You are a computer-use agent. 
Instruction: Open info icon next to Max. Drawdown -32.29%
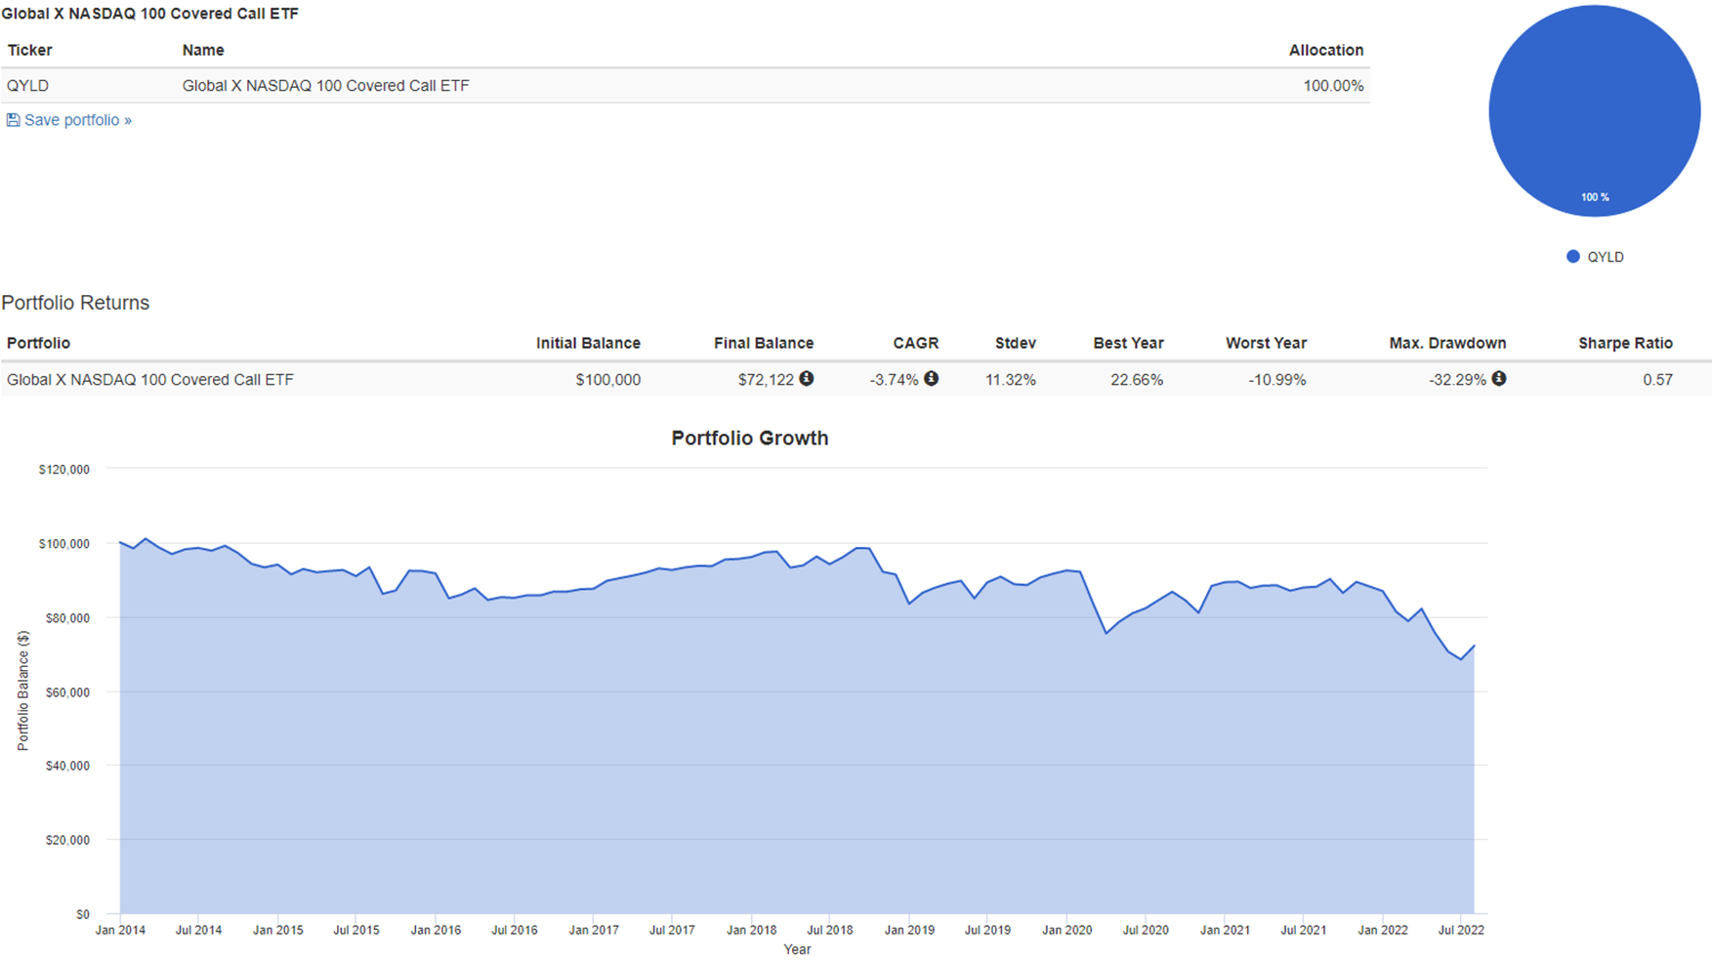1499,379
